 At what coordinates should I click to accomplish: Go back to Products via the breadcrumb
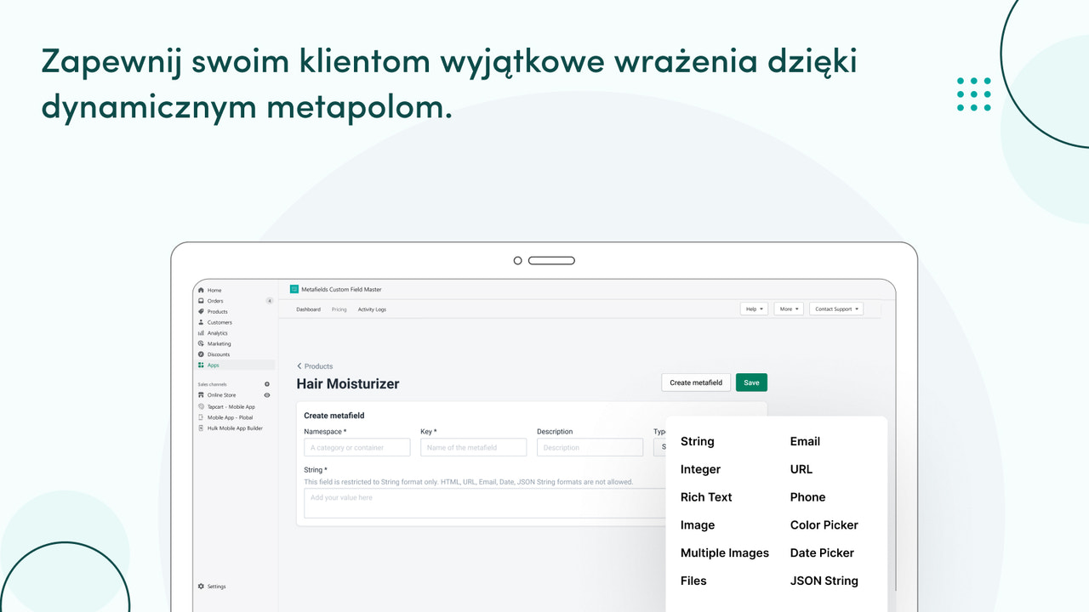tap(315, 366)
